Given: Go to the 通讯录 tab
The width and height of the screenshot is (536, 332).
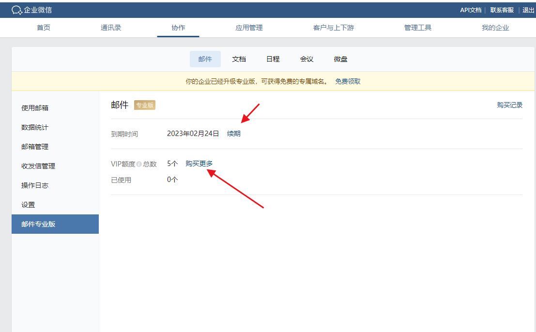Looking at the screenshot, I should (111, 28).
